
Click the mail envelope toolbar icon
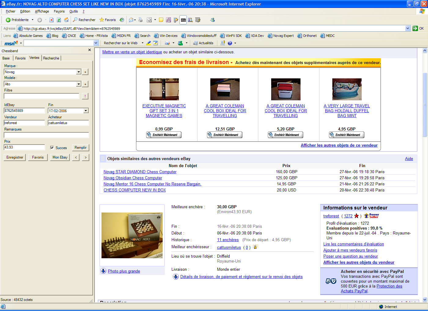(x=131, y=20)
